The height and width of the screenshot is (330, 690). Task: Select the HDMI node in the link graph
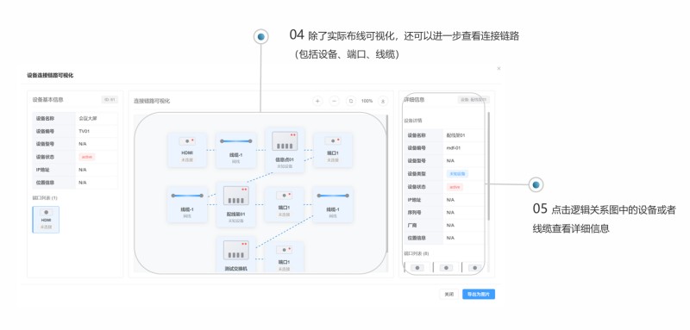point(187,150)
